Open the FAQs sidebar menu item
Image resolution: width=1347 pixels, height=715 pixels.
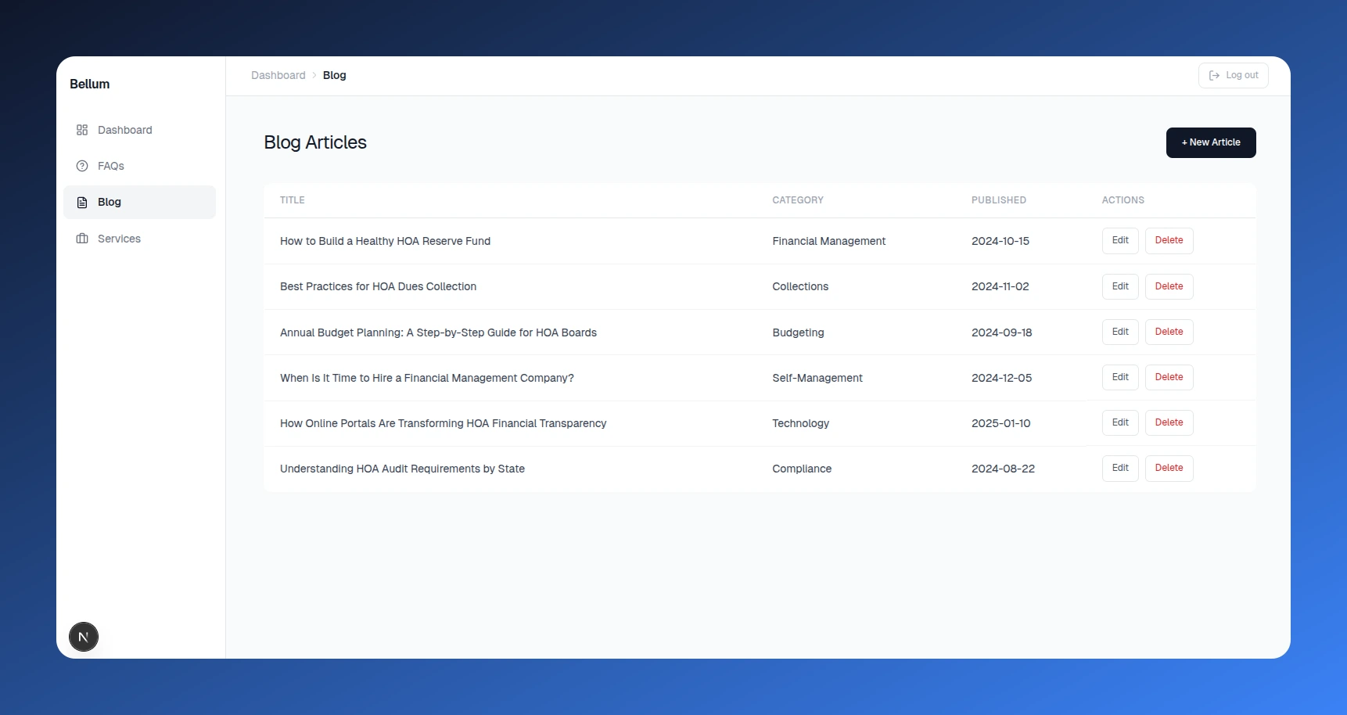[x=139, y=166]
